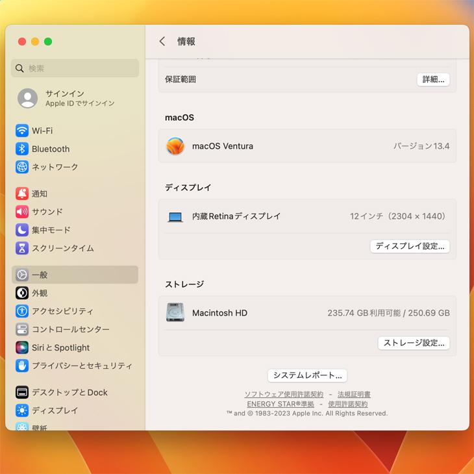The image size is (474, 474).
Task: Open 保証範囲 詳細... button
Action: (x=433, y=79)
